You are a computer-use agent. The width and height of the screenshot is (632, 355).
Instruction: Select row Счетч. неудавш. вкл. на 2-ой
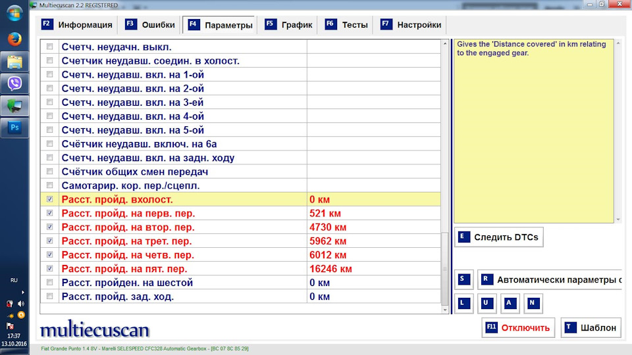[x=240, y=88]
